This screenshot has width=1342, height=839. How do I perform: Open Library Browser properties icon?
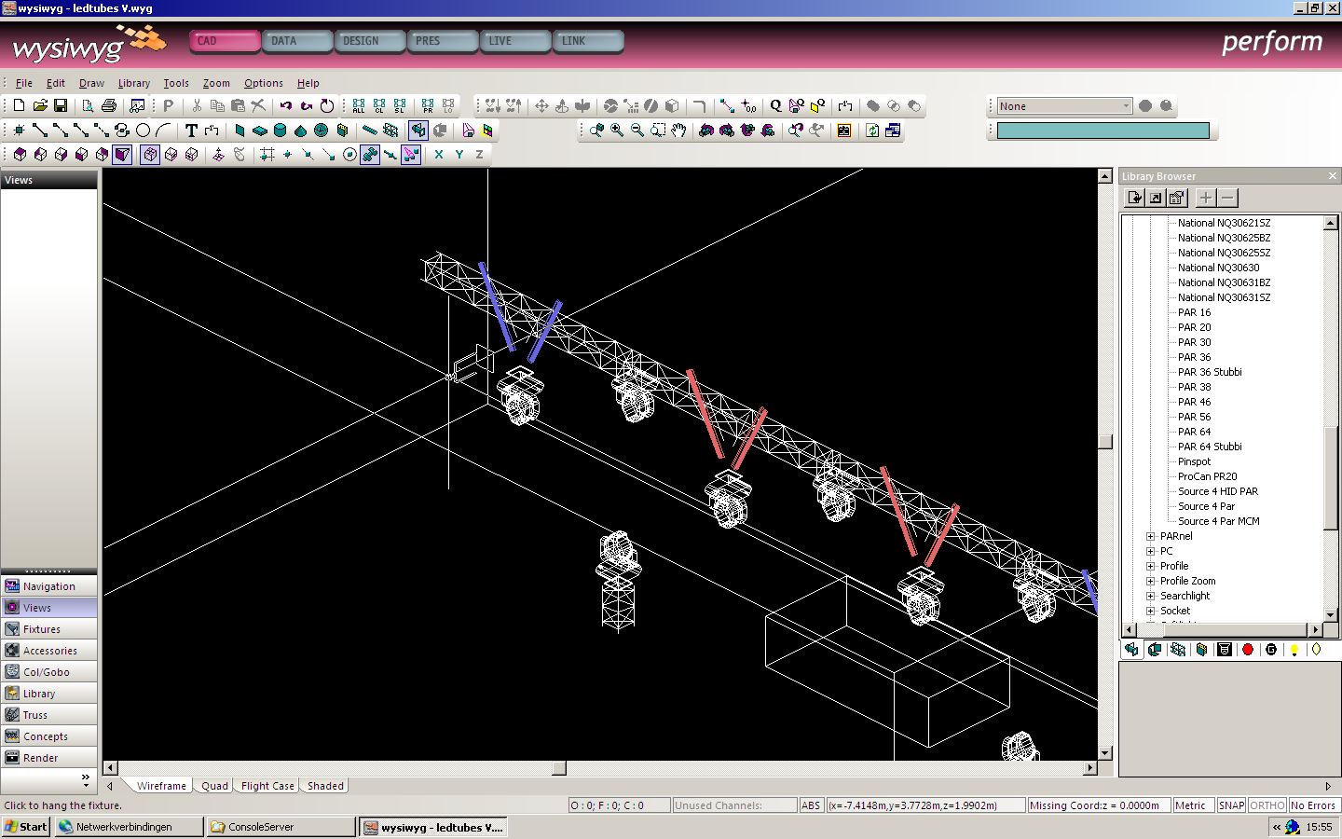[x=1177, y=198]
